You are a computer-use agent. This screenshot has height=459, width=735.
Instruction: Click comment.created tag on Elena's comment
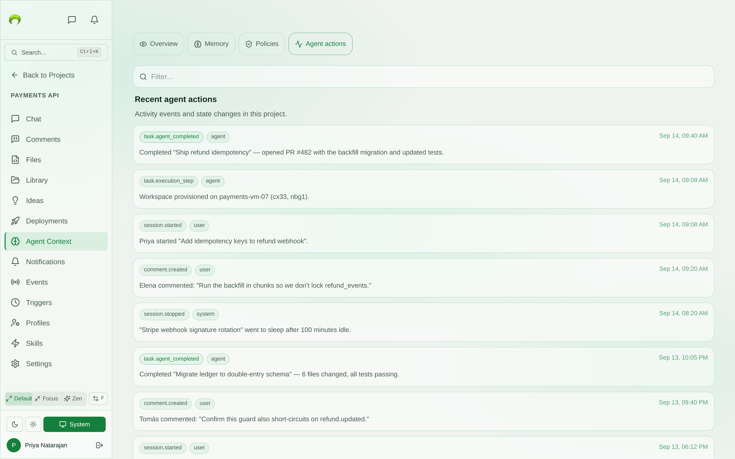[165, 270]
